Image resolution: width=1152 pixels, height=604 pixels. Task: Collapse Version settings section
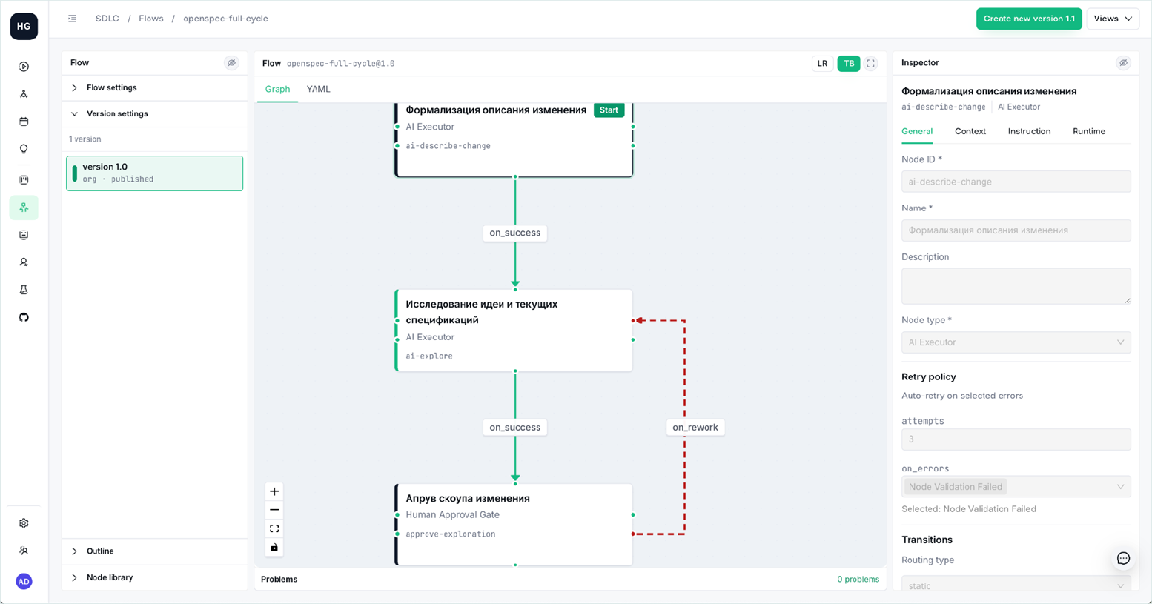point(154,113)
